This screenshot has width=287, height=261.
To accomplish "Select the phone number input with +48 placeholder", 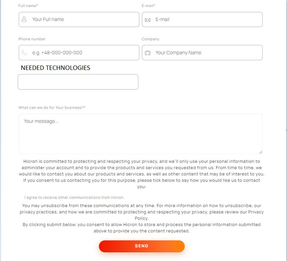I will tap(78, 52).
